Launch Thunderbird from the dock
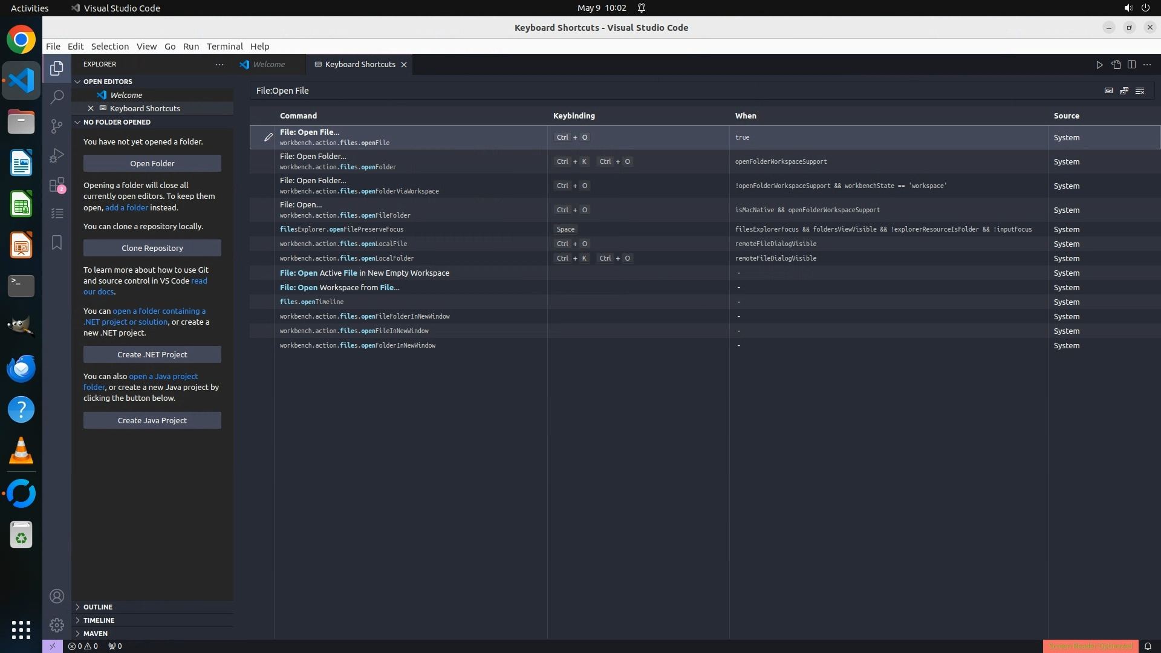Viewport: 1161px width, 653px height. (x=21, y=368)
